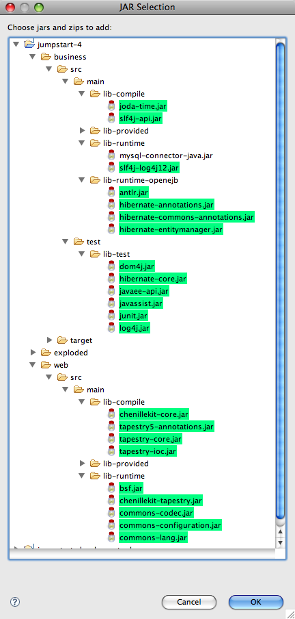Click the jar icon beside commons-codec.jar
295x619 pixels.
coord(111,513)
